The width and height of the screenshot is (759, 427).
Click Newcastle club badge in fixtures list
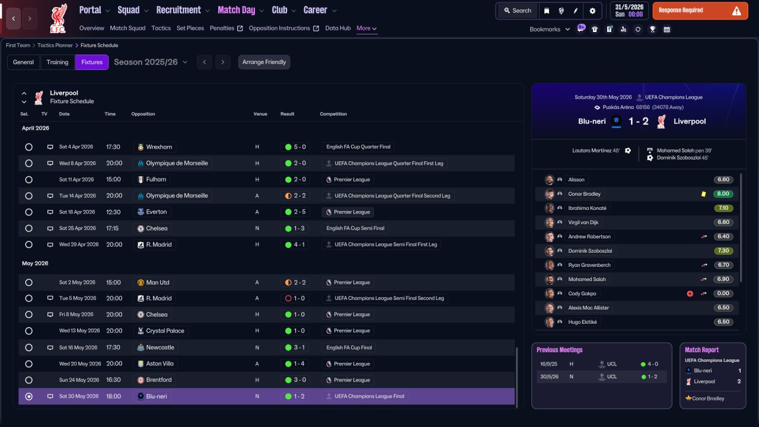141,348
